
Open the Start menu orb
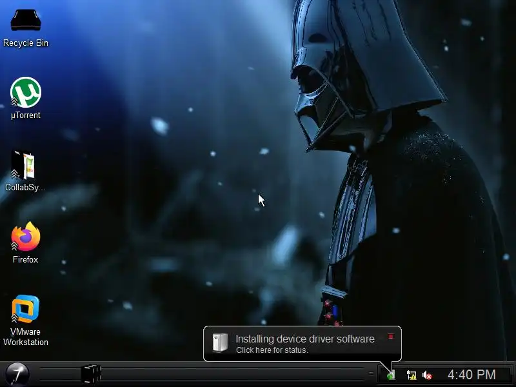click(17, 374)
